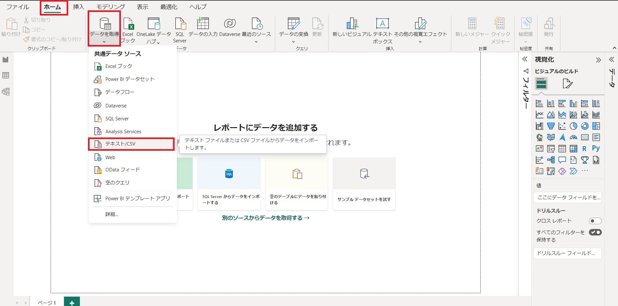Pick the Python visual

tap(596, 148)
